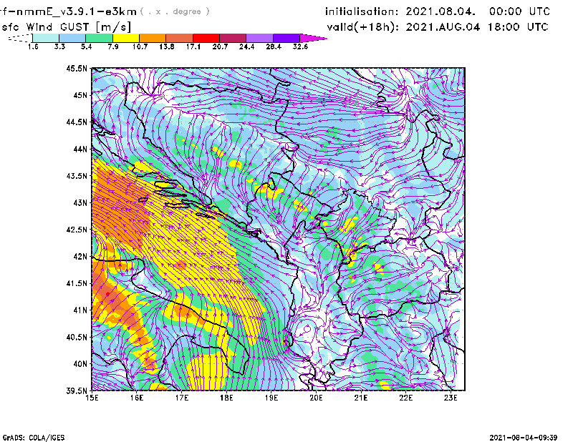
Task: Click the legend value 32.6
Action: pos(300,46)
